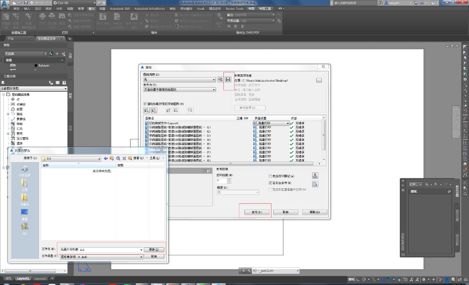Click the ByLayer color swatch in Properties
Image resolution: width=469 pixels, height=285 pixels.
click(x=36, y=65)
